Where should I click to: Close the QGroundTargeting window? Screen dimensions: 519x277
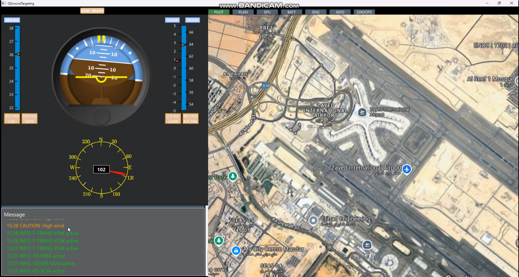(511, 3)
